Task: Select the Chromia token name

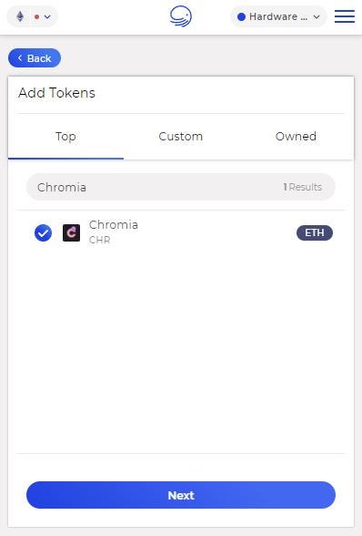Action: 114,225
